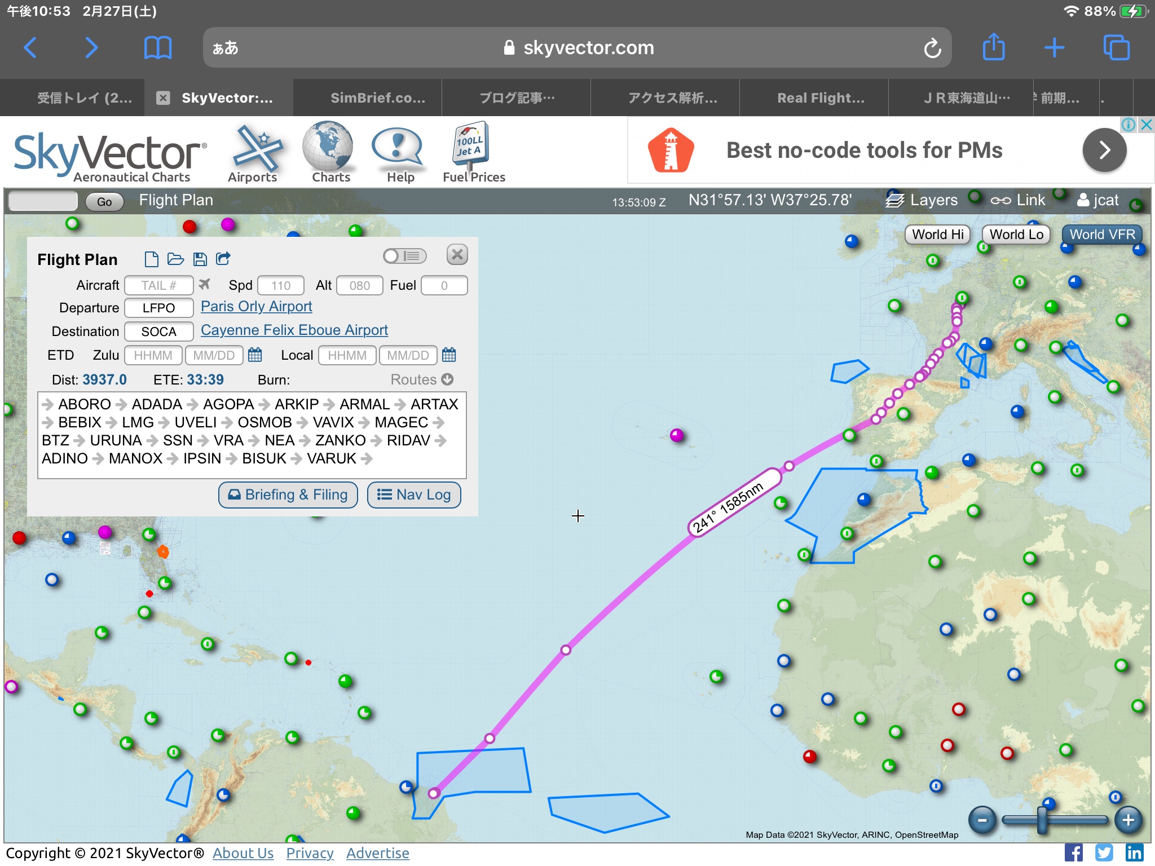Click the share flight plan icon
Image resolution: width=1155 pixels, height=866 pixels.
(x=223, y=259)
